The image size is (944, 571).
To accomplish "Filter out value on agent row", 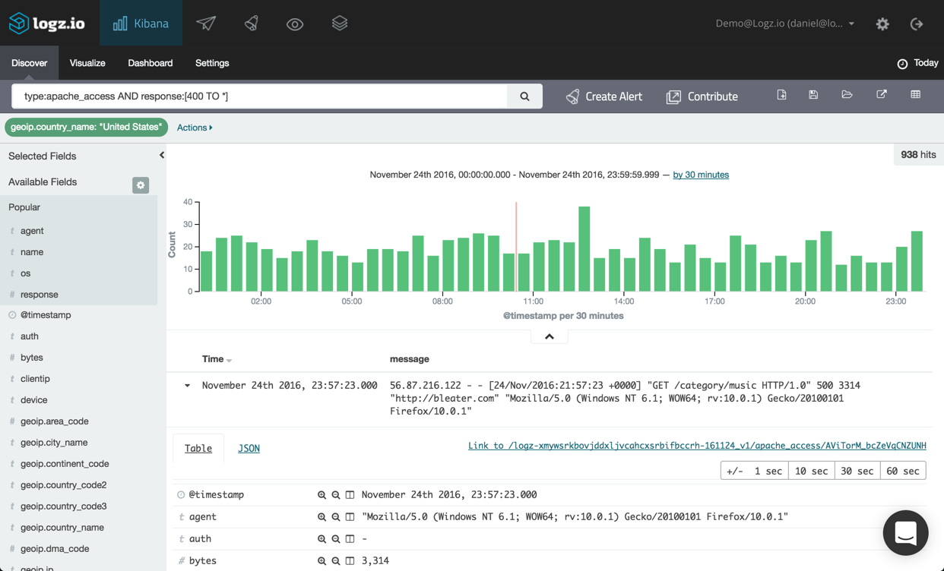I will point(335,517).
